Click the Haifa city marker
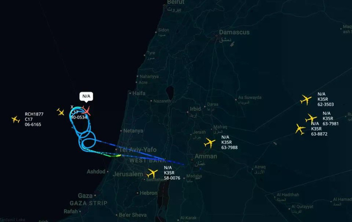 [x=130, y=93]
